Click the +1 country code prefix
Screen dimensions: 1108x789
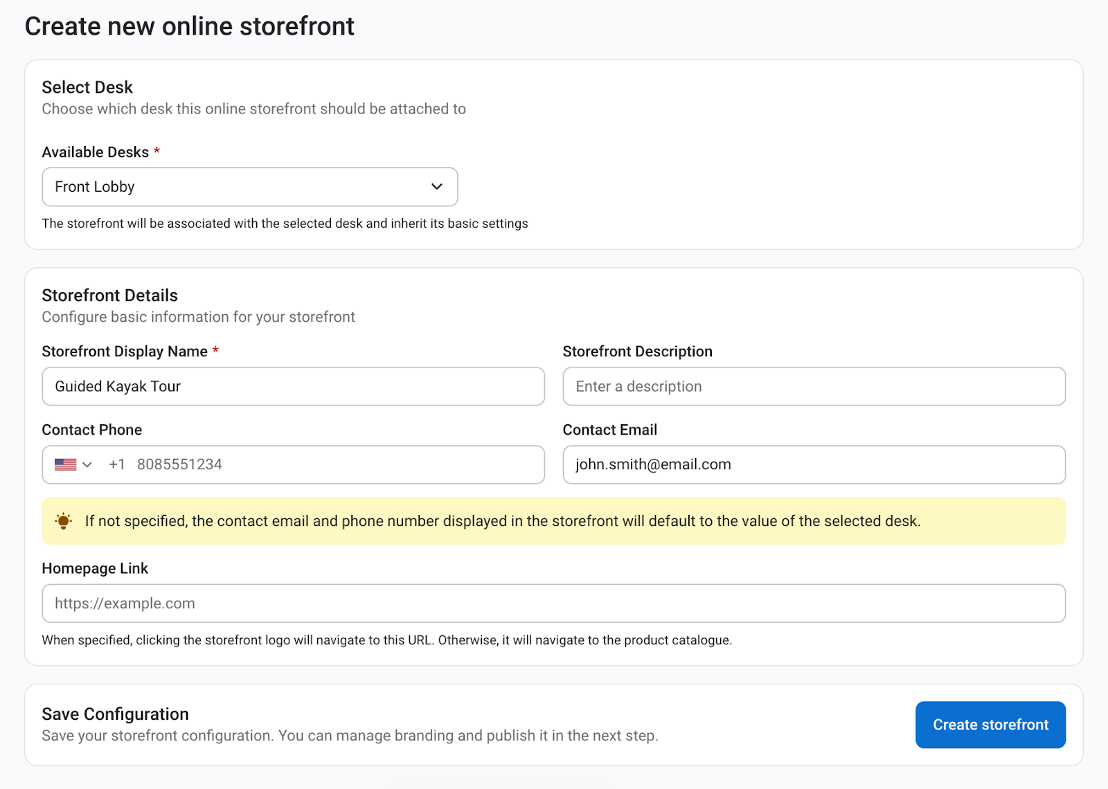pyautogui.click(x=116, y=464)
